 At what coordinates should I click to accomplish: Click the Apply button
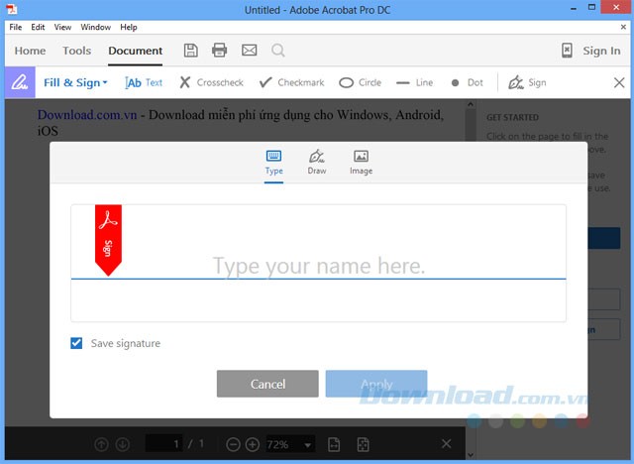(376, 384)
